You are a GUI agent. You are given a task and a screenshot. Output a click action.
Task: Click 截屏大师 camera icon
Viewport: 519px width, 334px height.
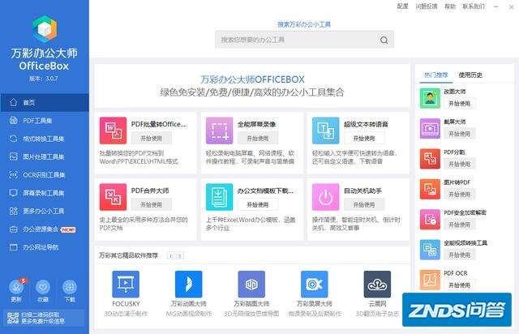coord(430,128)
